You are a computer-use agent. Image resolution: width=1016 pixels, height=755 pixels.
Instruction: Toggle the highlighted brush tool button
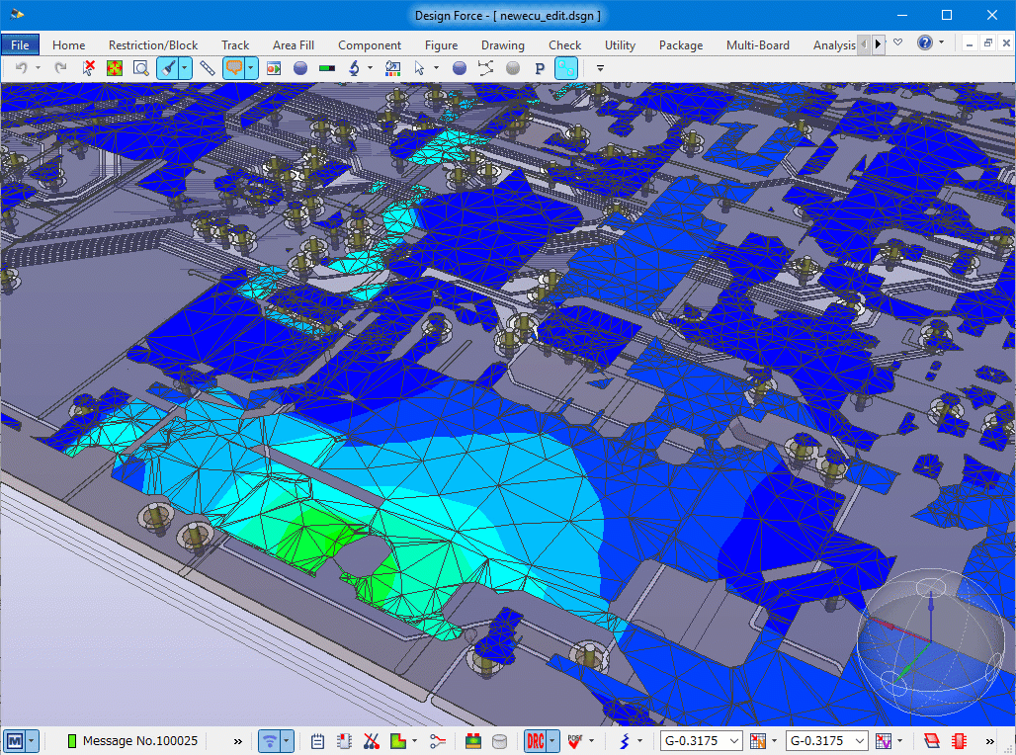click(x=168, y=68)
